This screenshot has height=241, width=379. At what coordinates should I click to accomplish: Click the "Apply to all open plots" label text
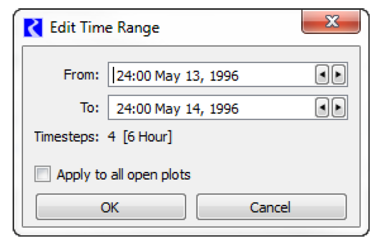click(123, 175)
